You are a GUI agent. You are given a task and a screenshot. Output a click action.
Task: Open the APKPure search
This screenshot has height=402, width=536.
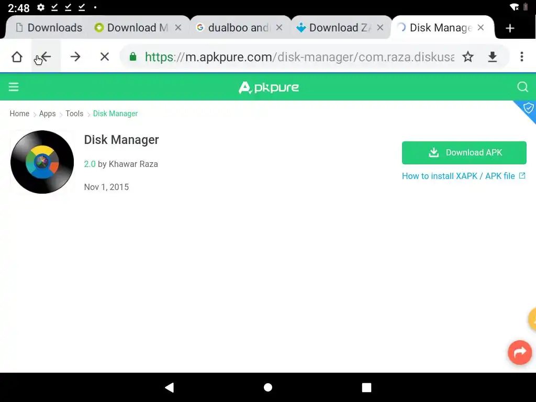tap(522, 87)
